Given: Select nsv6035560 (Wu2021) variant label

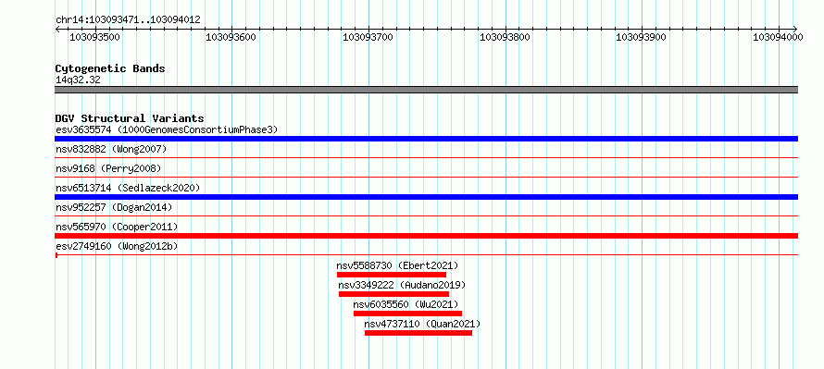Looking at the screenshot, I should [x=406, y=304].
